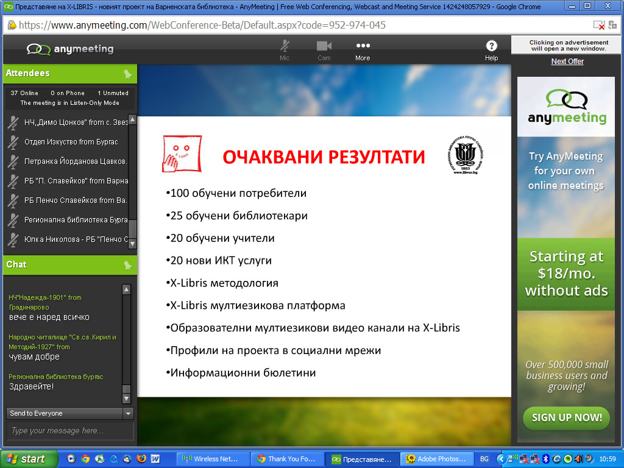Launch Chrome from quick launch
The width and height of the screenshot is (624, 468).
coord(85,459)
